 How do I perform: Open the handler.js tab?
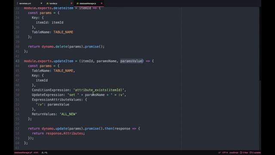pyautogui.click(x=59, y=3)
